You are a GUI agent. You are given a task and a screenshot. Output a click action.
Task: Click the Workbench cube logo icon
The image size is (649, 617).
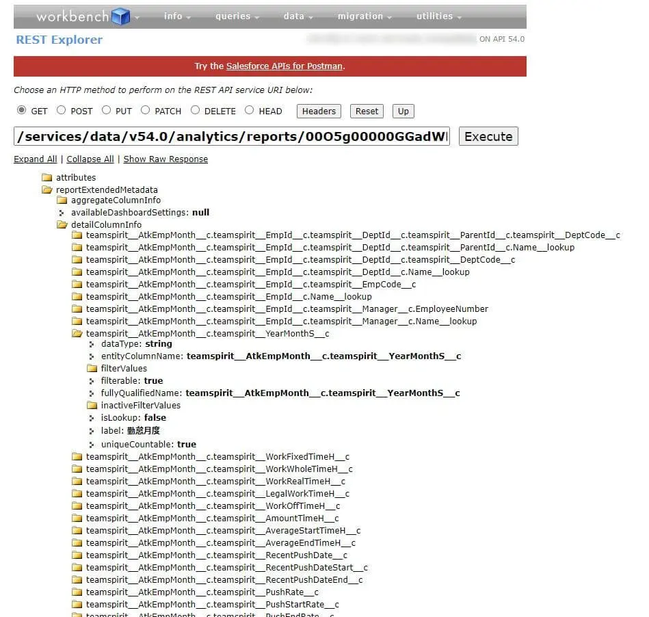[121, 16]
